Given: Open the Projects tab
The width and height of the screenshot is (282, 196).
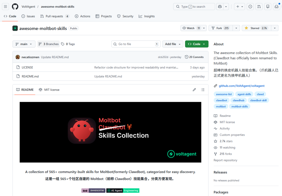Looking at the screenshot, I should point(104,16).
